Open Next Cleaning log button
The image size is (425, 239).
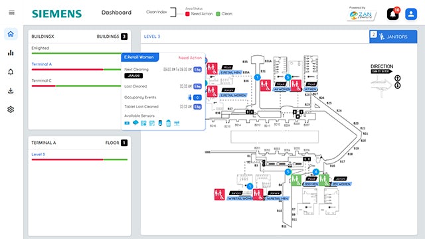click(198, 70)
